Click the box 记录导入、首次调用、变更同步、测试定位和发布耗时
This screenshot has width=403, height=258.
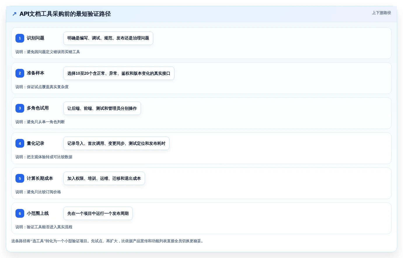click(116, 143)
